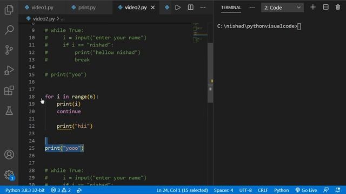Click the code minimap preview
346x194 pixels.
point(200,32)
